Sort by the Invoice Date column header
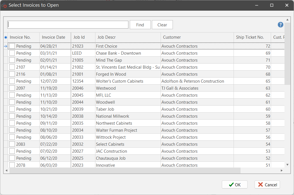Viewport: 294px width, 195px height. tap(53, 37)
